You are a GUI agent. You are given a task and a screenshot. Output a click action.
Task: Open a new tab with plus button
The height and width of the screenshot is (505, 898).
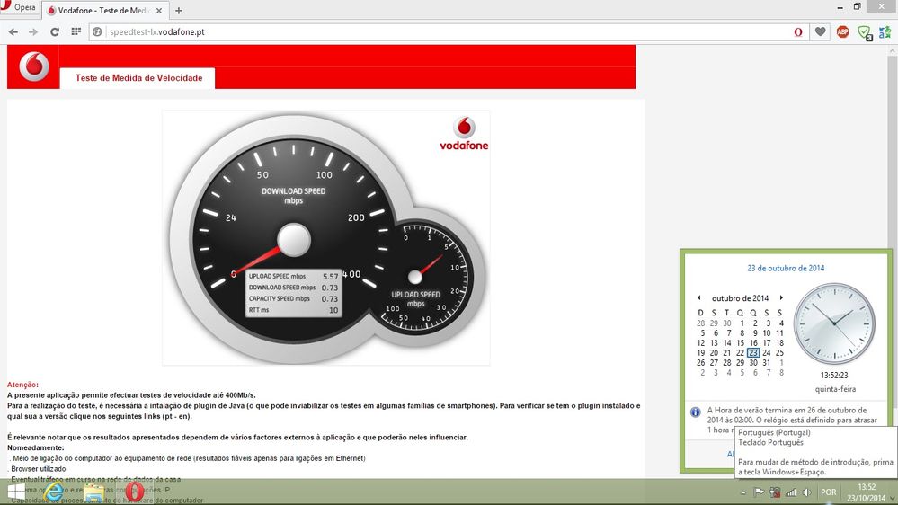coord(179,10)
